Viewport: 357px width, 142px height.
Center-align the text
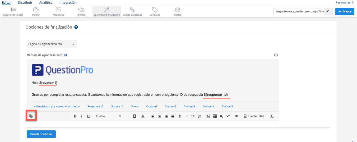(160, 116)
